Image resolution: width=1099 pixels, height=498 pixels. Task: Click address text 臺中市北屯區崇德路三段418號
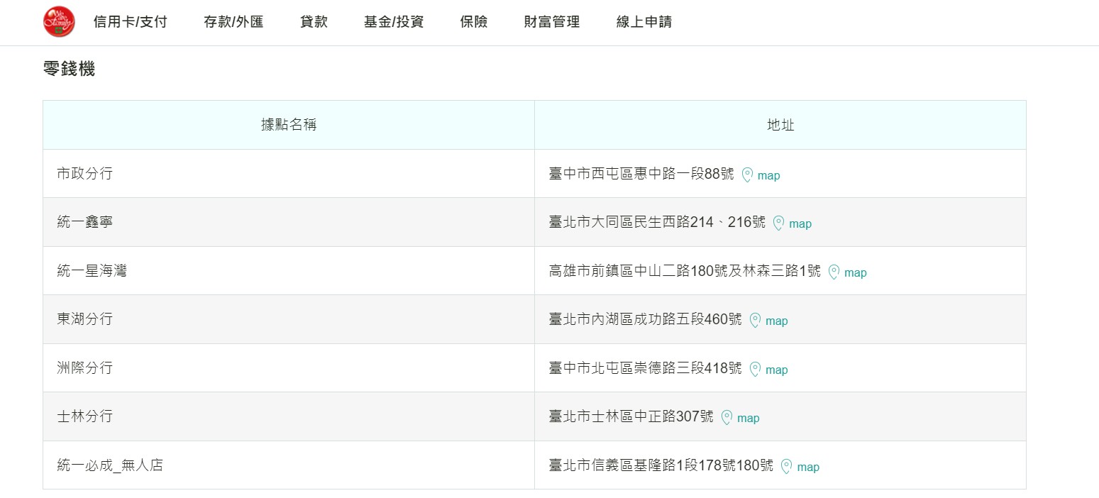646,368
